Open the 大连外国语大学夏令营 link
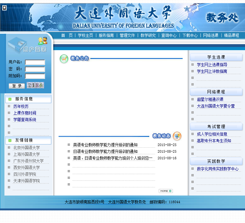 [216, 106]
